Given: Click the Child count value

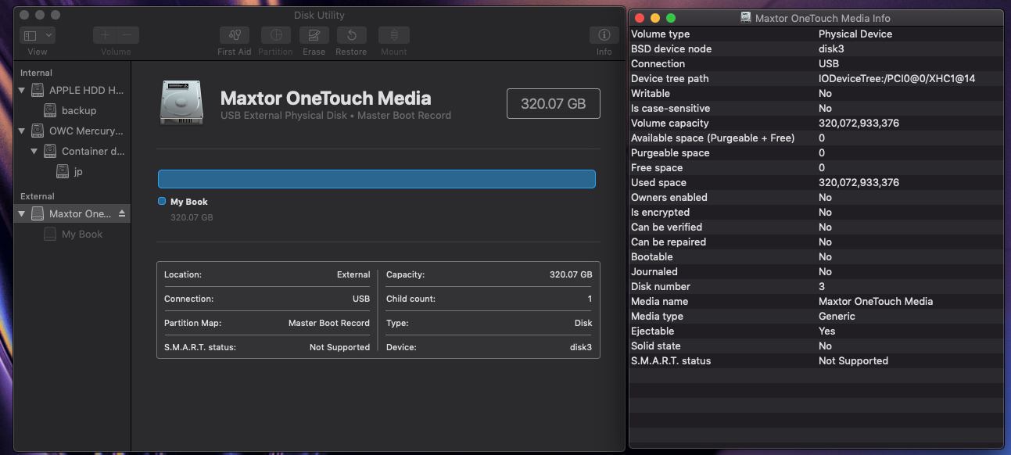Looking at the screenshot, I should [x=590, y=299].
